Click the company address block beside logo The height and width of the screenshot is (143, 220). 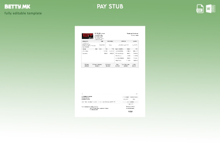point(99,36)
